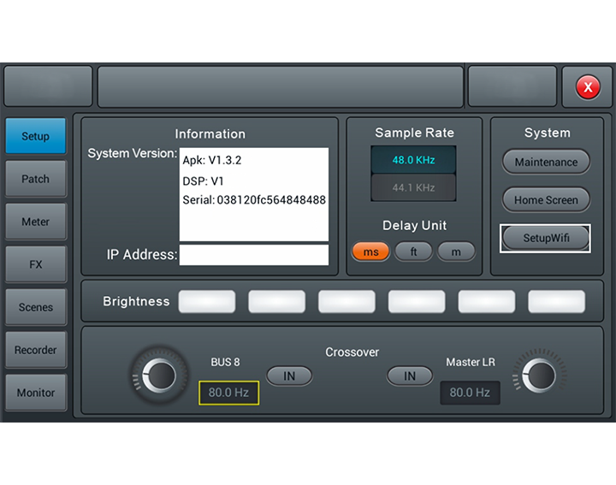Select the first Brightness level block

(x=207, y=301)
